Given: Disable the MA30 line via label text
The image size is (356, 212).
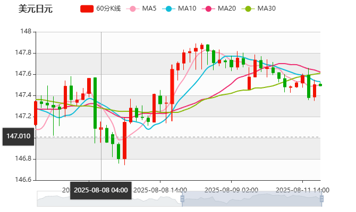Looking at the screenshot, I should (266, 8).
